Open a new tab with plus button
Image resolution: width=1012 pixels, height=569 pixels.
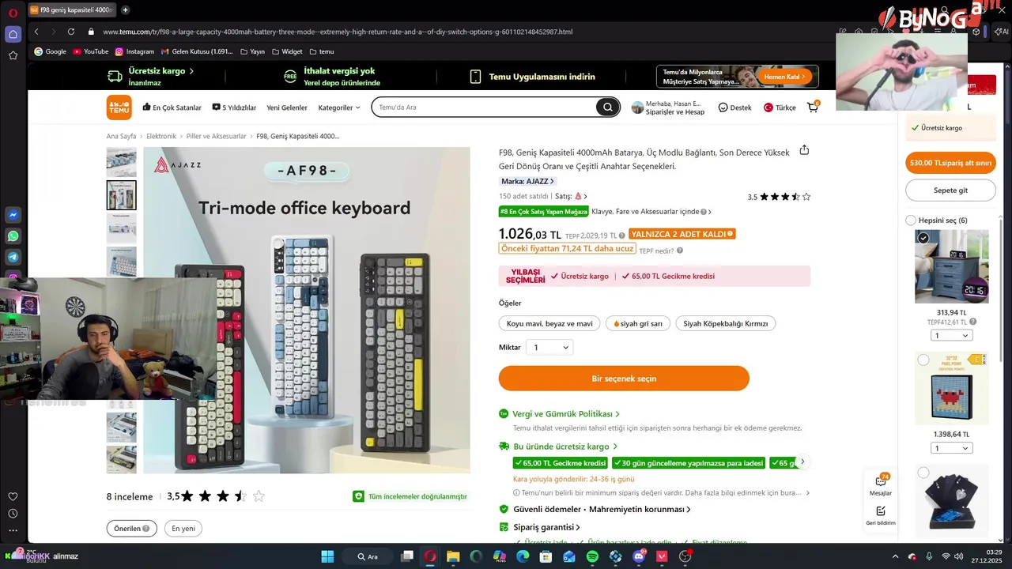(x=125, y=9)
